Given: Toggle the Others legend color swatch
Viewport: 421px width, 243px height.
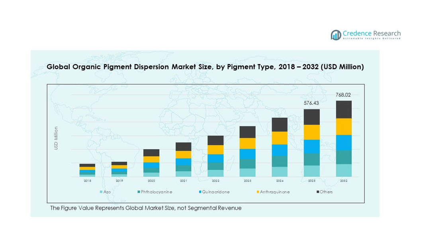Looking at the screenshot, I should tap(317, 192).
